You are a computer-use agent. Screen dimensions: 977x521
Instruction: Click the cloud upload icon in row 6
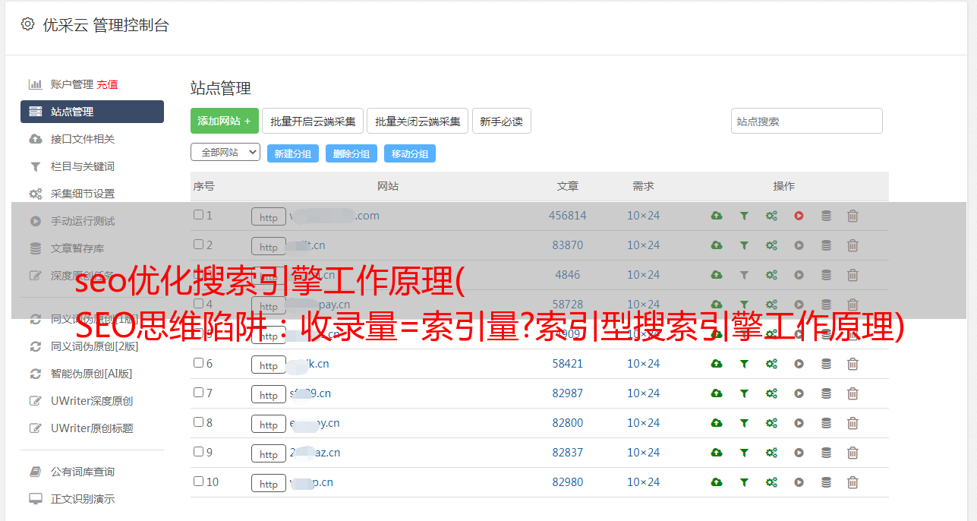point(717,364)
